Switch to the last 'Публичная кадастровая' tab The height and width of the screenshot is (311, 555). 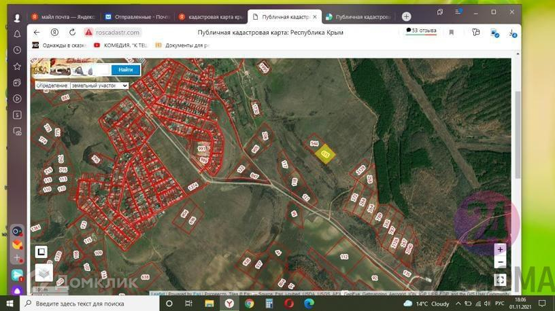(358, 16)
